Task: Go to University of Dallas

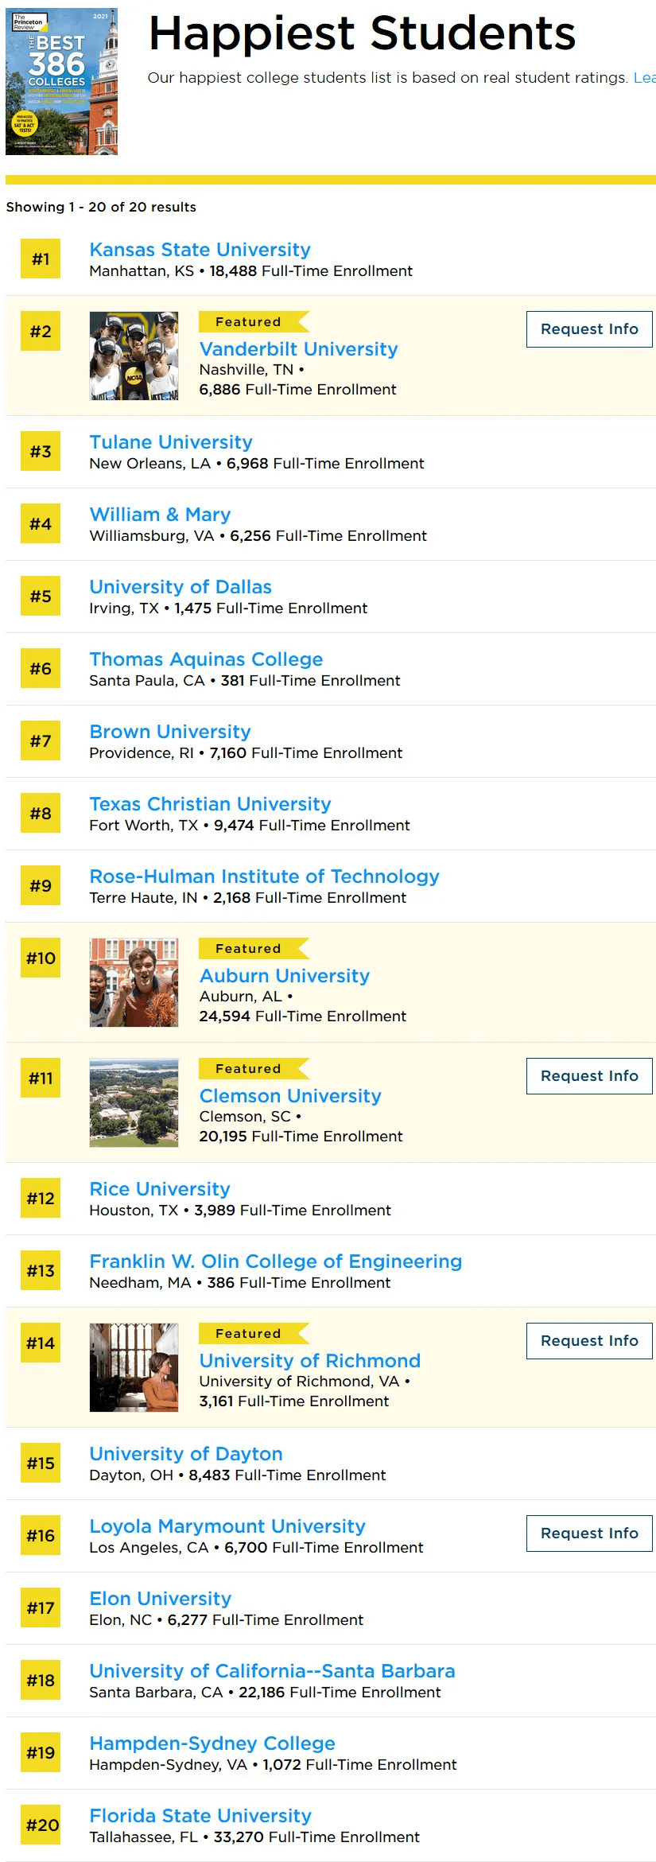Action: (180, 587)
